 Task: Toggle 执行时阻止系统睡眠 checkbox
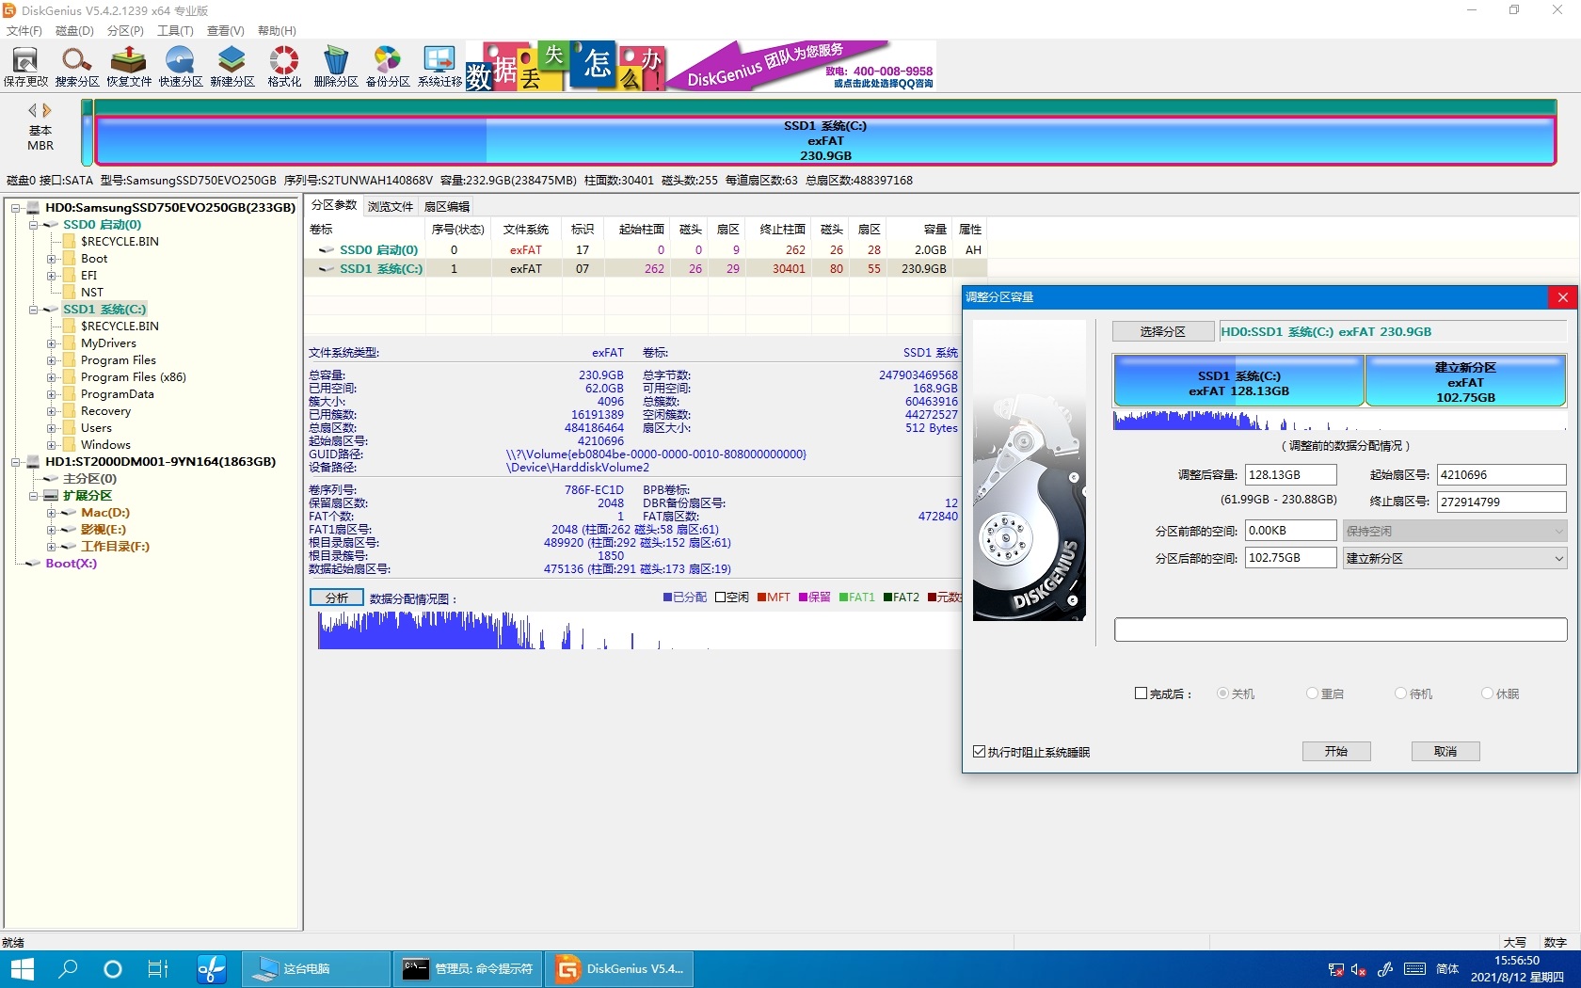coord(979,751)
